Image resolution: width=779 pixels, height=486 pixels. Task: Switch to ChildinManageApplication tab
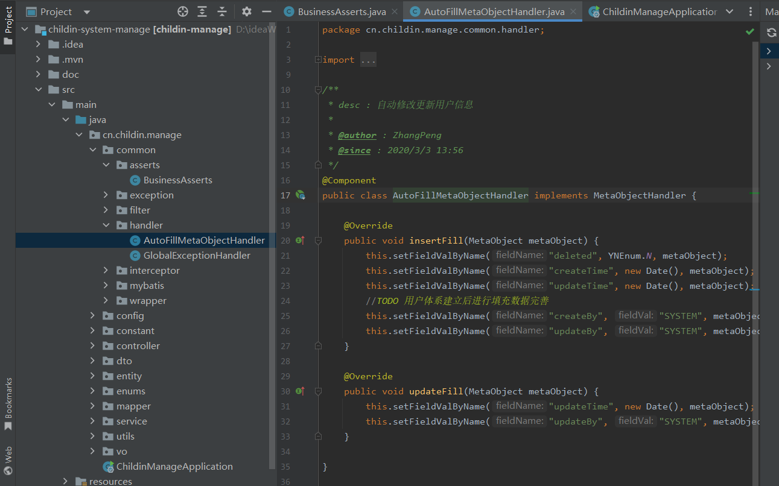tap(653, 11)
